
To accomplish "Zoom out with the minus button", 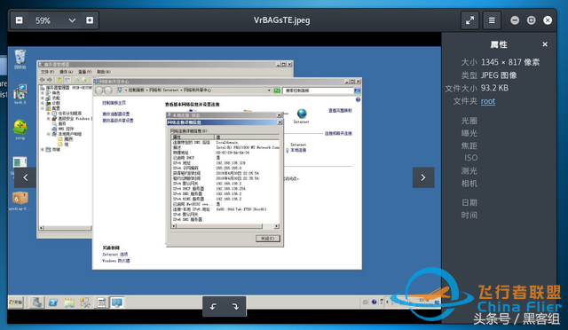I will tap(20, 20).
